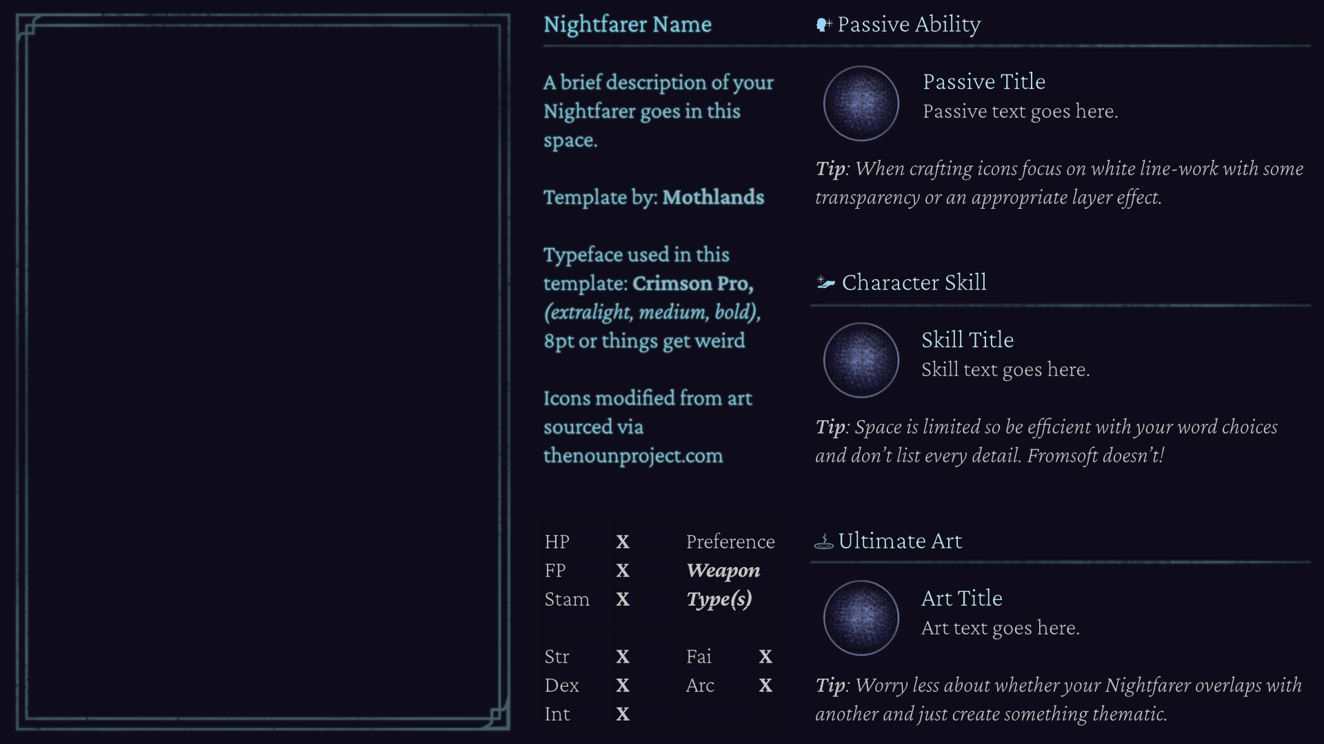Viewport: 1324px width, 744px height.
Task: Click the Ultimate Art circular icon
Action: (861, 618)
